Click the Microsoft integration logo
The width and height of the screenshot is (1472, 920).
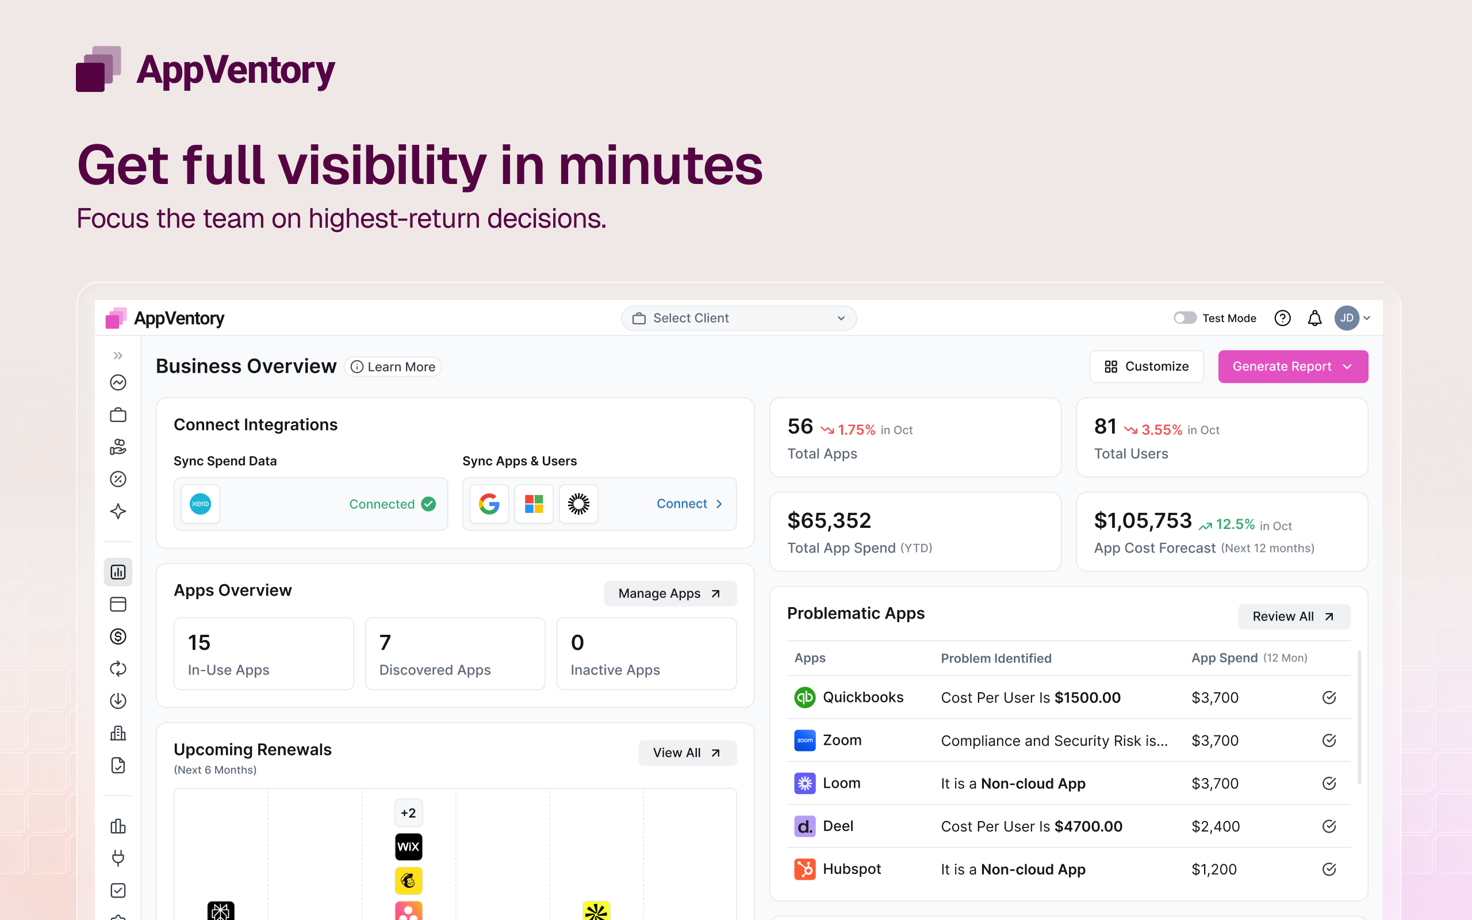pyautogui.click(x=534, y=504)
